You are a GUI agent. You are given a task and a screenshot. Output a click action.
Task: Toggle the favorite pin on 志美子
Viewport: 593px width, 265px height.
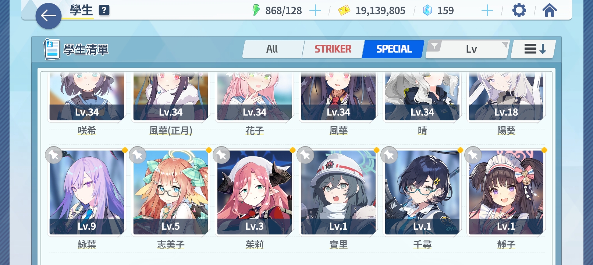pyautogui.click(x=138, y=155)
